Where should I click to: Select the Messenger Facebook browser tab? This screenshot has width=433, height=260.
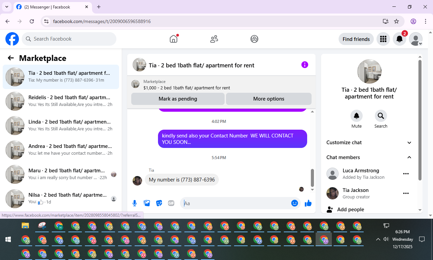pyautogui.click(x=52, y=7)
